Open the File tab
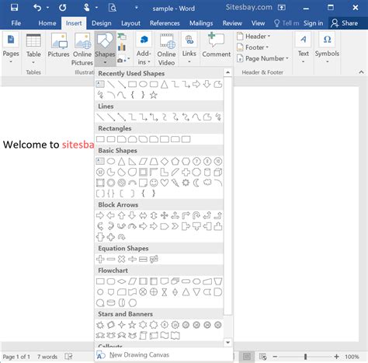Viewport: 368px width, 363px height. click(x=16, y=23)
